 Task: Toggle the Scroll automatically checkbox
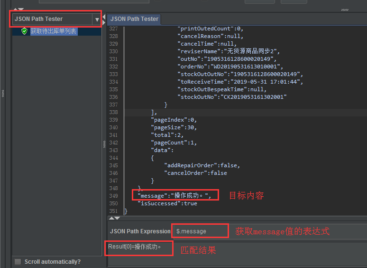(18, 262)
